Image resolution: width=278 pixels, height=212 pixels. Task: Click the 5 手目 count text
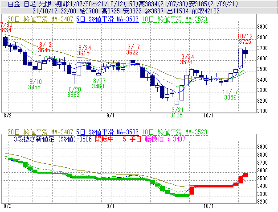pyautogui.click(x=132, y=139)
